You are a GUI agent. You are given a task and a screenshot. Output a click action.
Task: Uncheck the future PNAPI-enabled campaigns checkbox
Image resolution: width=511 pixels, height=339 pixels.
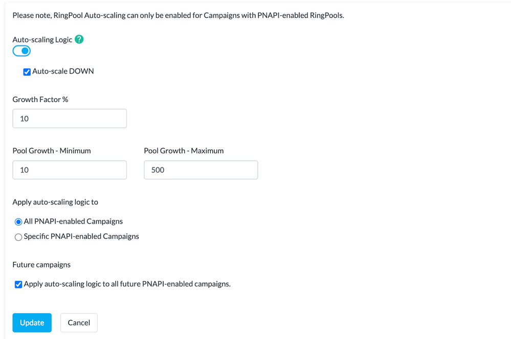coord(18,285)
